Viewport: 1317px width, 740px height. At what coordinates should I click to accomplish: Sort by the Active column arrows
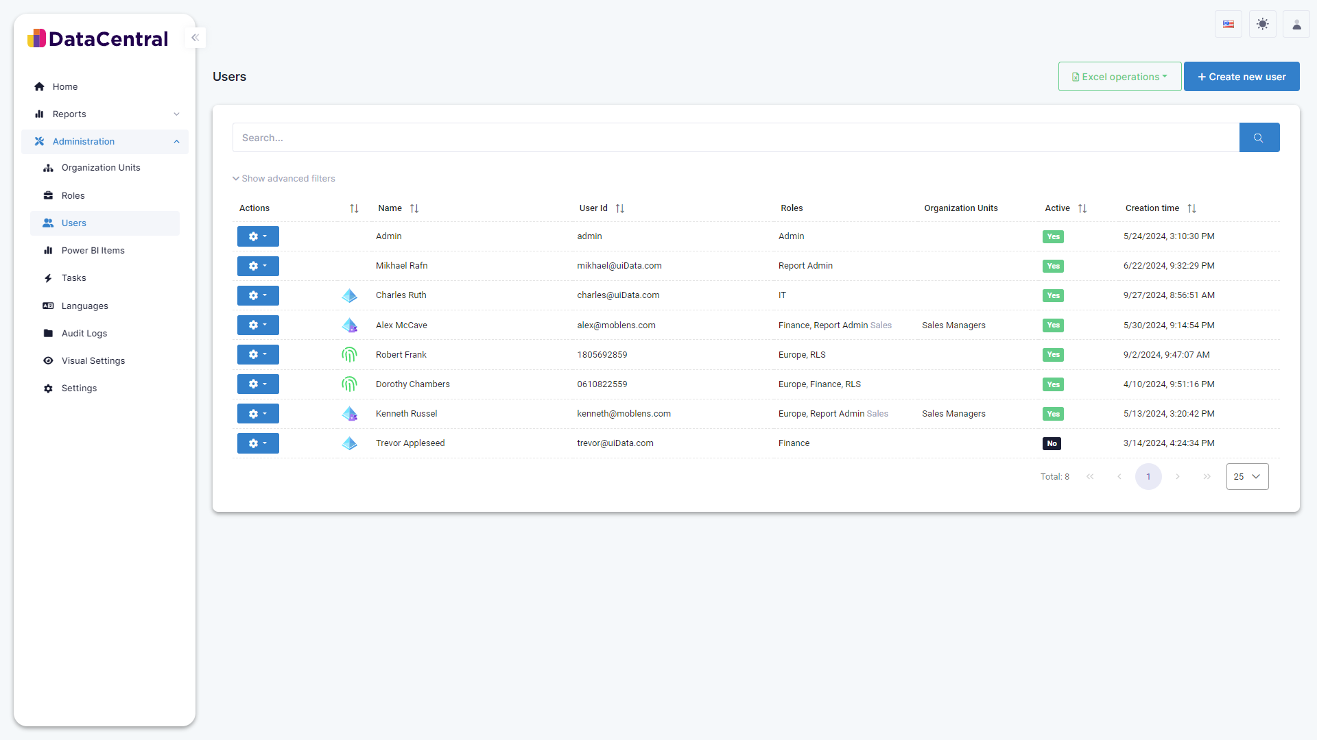[x=1082, y=208]
